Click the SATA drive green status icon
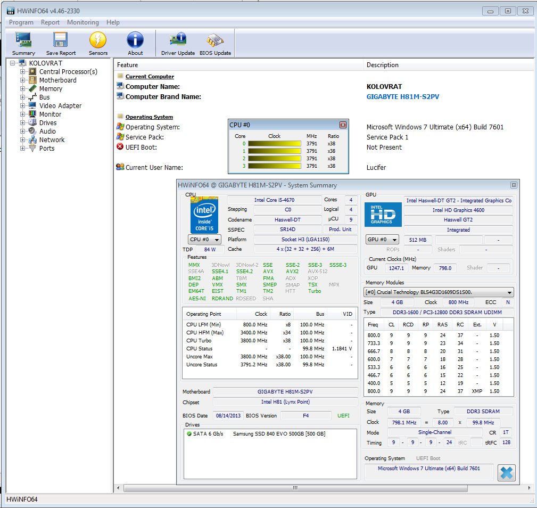537x508 pixels. 189,433
